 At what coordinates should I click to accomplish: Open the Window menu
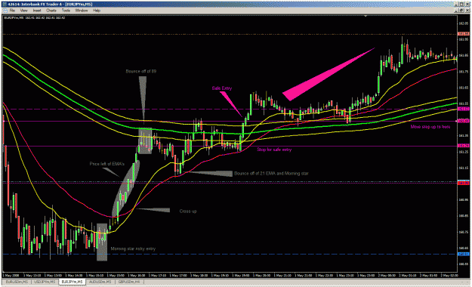(x=82, y=11)
